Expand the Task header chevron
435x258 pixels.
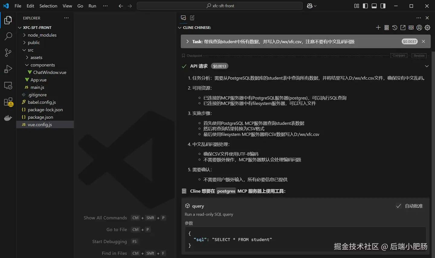point(187,42)
